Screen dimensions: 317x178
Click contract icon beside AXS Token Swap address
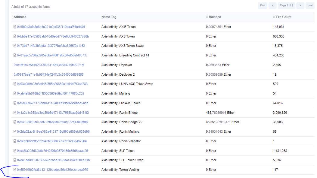15,46
